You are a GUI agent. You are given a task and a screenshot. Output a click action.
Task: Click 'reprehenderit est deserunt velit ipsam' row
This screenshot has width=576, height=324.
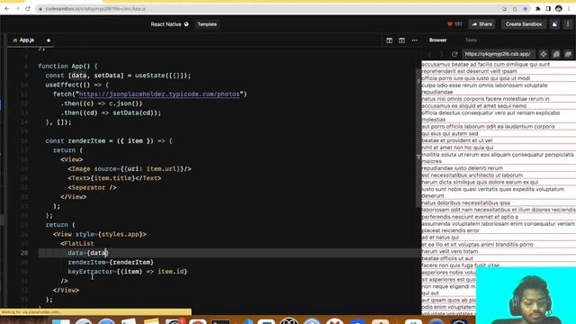pos(470,71)
